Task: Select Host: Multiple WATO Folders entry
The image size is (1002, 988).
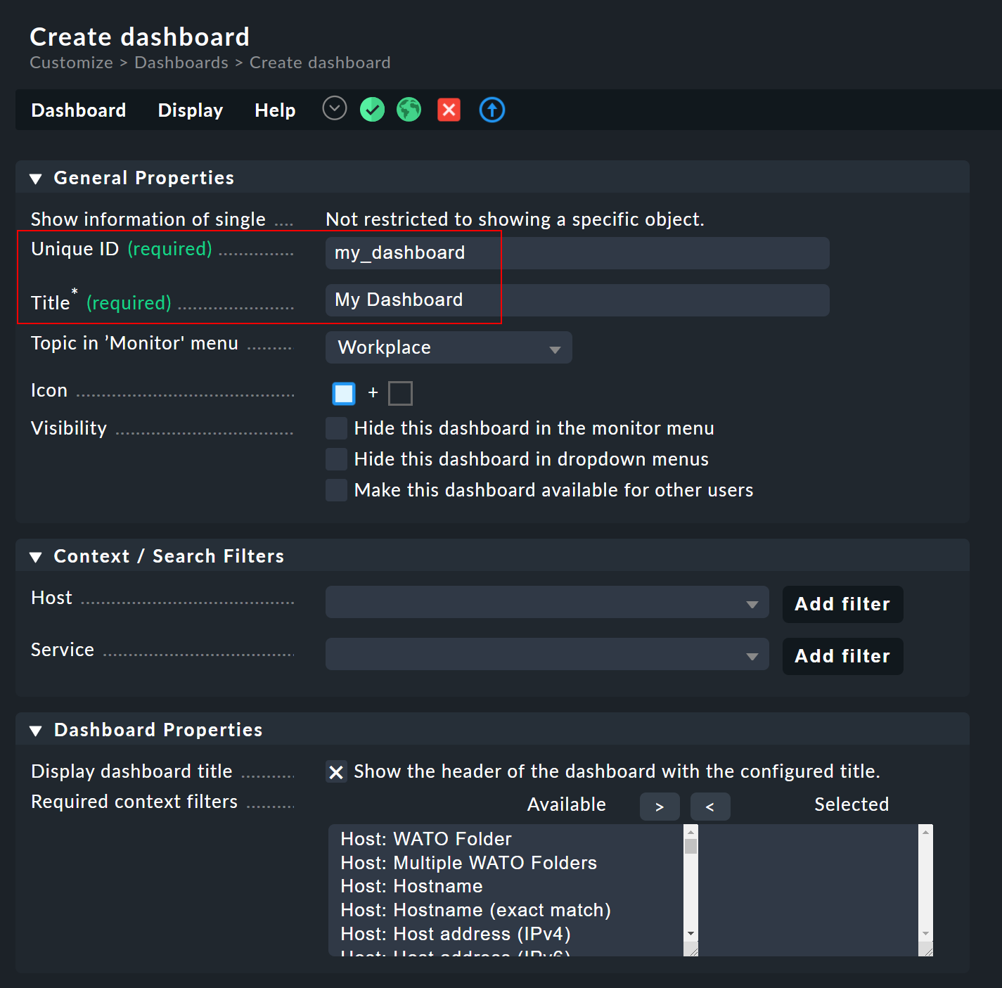Action: pyautogui.click(x=506, y=863)
